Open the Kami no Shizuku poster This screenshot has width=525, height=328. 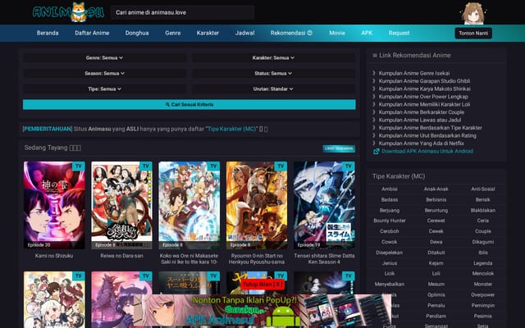click(x=54, y=205)
